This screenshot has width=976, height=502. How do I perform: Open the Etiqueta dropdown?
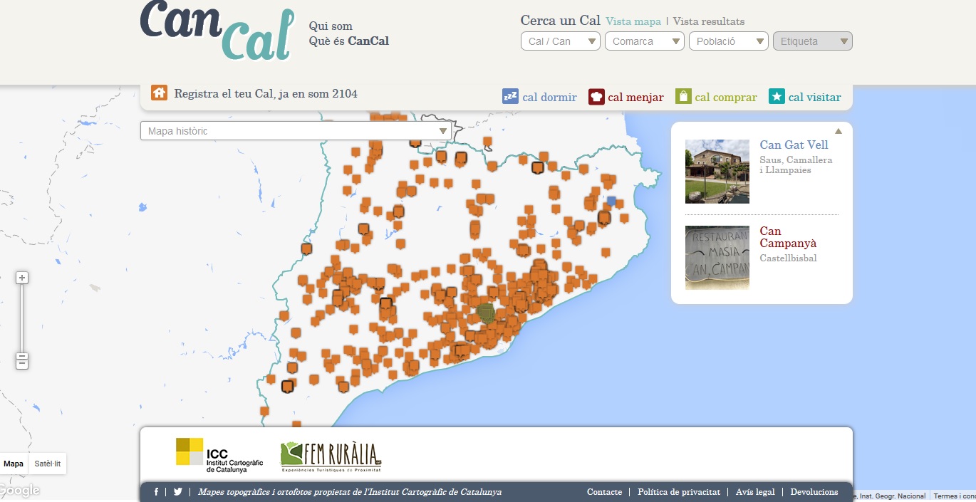[813, 41]
